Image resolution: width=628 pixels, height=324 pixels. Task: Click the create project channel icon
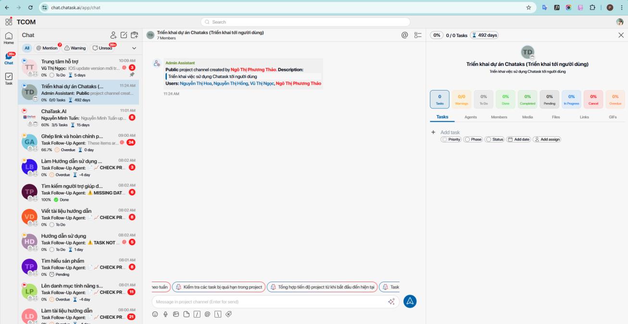(134, 35)
